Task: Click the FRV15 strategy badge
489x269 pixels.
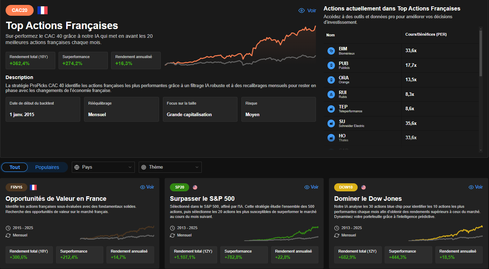Action: (16, 187)
